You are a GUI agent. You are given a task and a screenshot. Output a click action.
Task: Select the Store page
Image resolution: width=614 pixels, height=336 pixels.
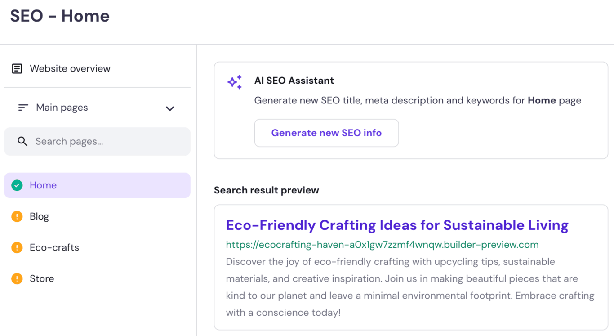tap(42, 278)
